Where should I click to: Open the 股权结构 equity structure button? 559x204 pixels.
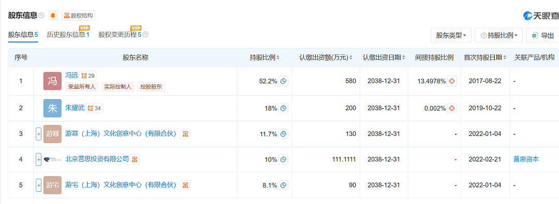pyautogui.click(x=78, y=15)
